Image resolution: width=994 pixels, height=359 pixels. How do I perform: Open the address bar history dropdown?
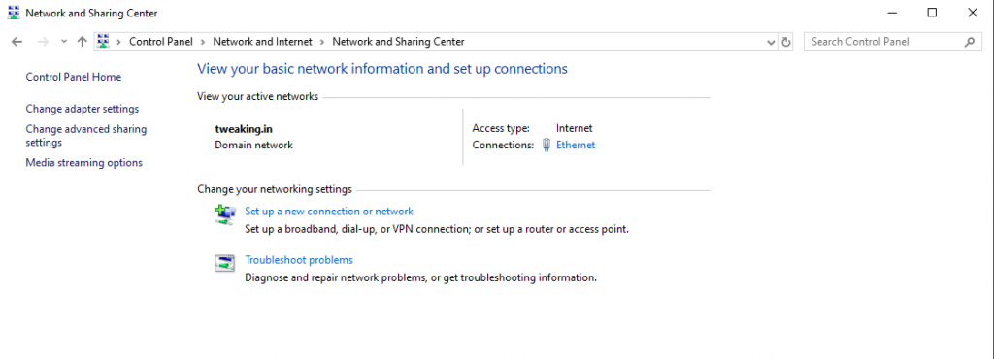pyautogui.click(x=771, y=42)
